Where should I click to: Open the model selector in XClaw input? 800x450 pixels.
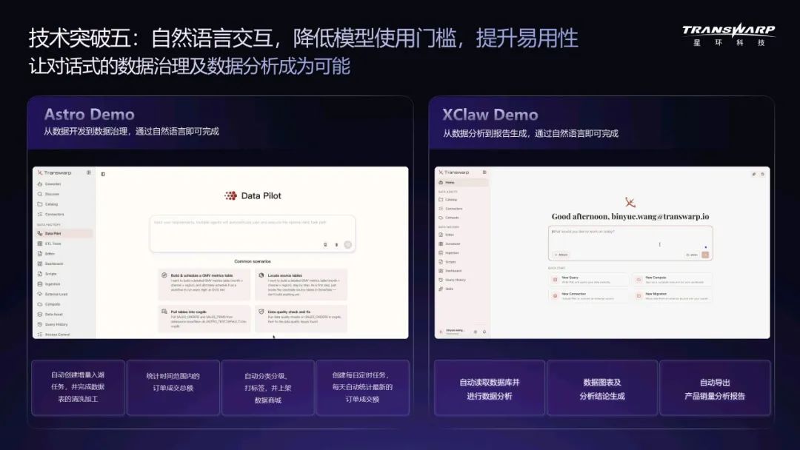692,255
